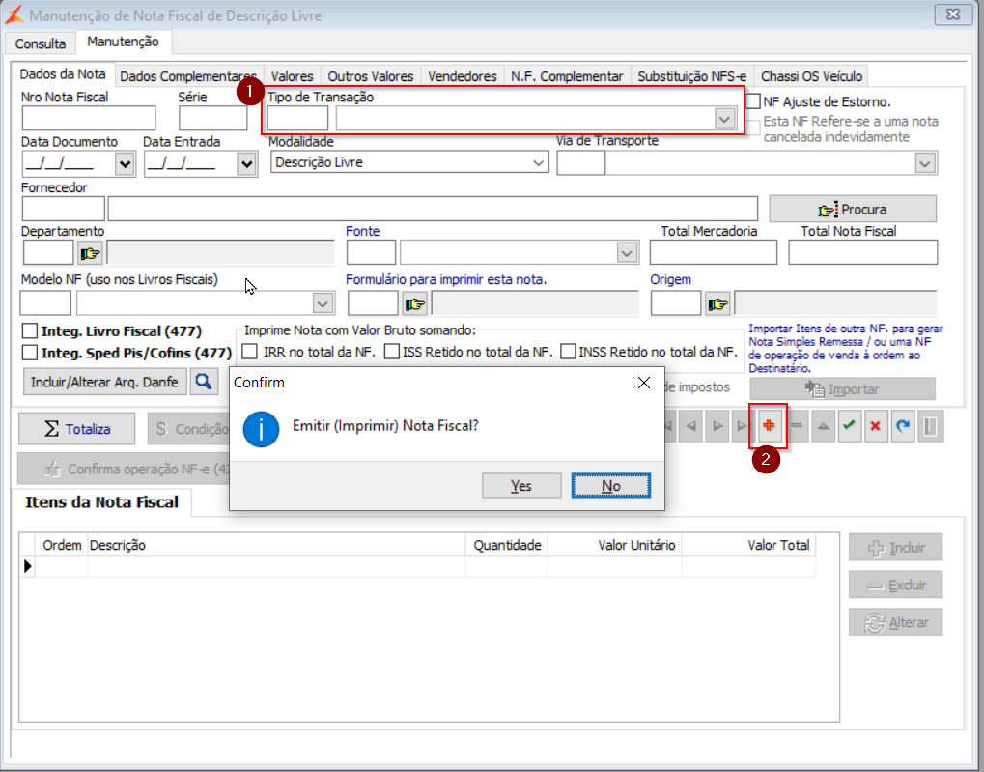This screenshot has height=772, width=984.
Task: Click the Total Nota Fiscal field
Action: (863, 252)
